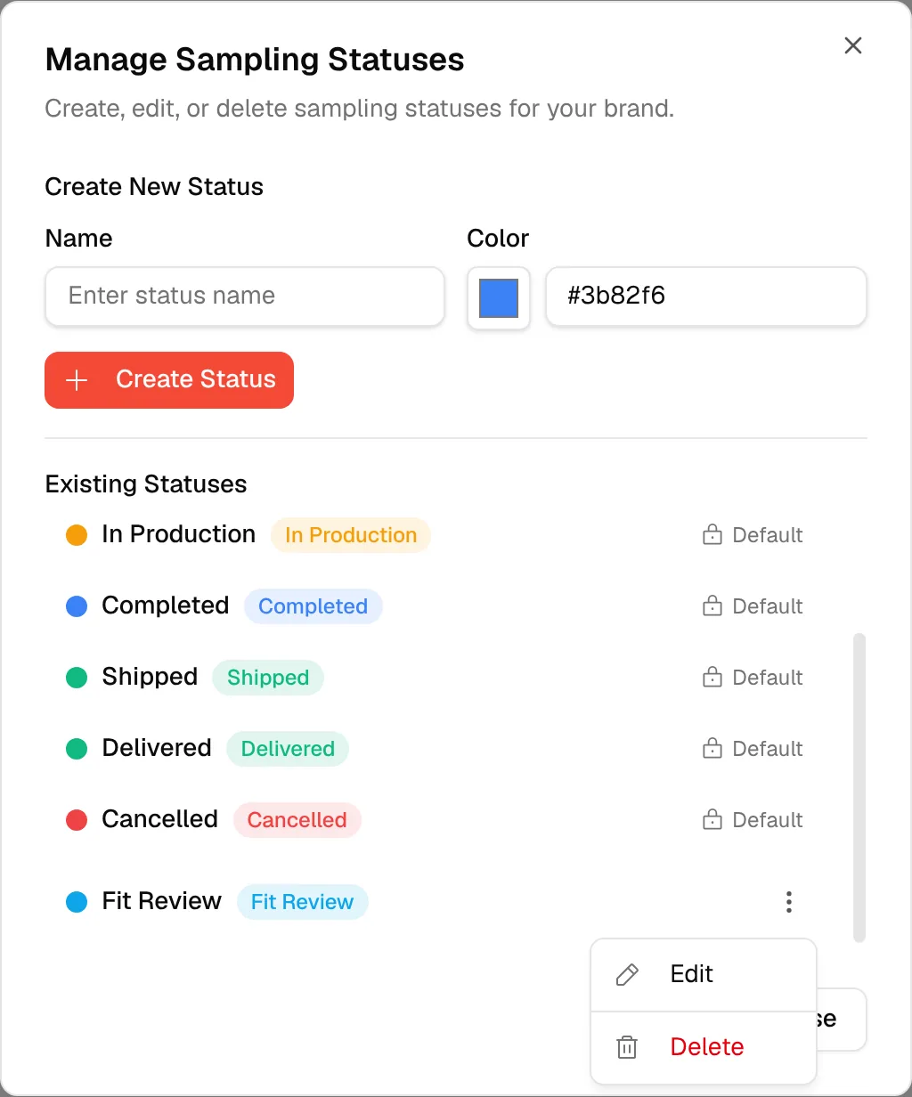Click the lock icon for Delivered
This screenshot has height=1097, width=912.
pos(712,749)
